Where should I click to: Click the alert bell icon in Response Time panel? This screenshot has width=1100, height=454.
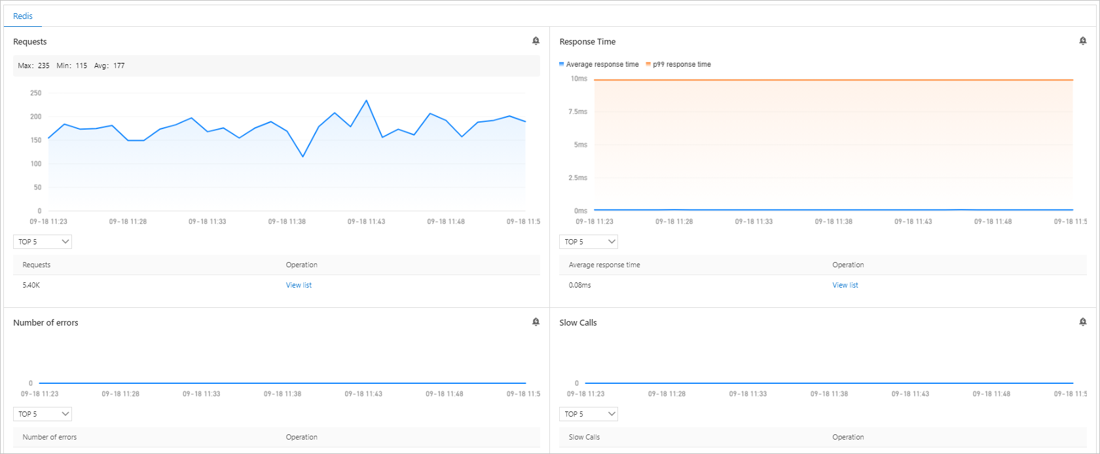[x=1082, y=41]
